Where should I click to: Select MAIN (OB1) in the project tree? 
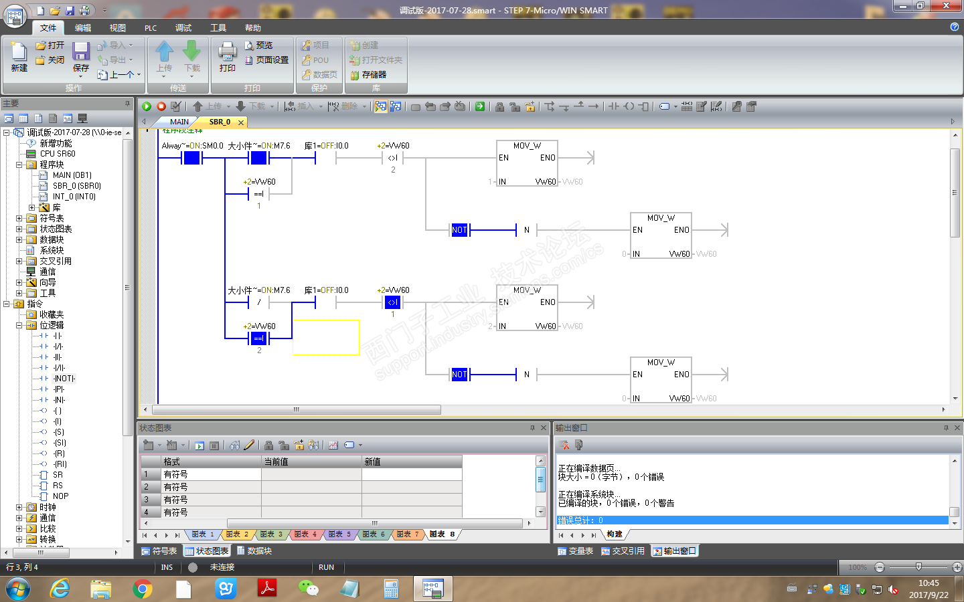[x=72, y=175]
